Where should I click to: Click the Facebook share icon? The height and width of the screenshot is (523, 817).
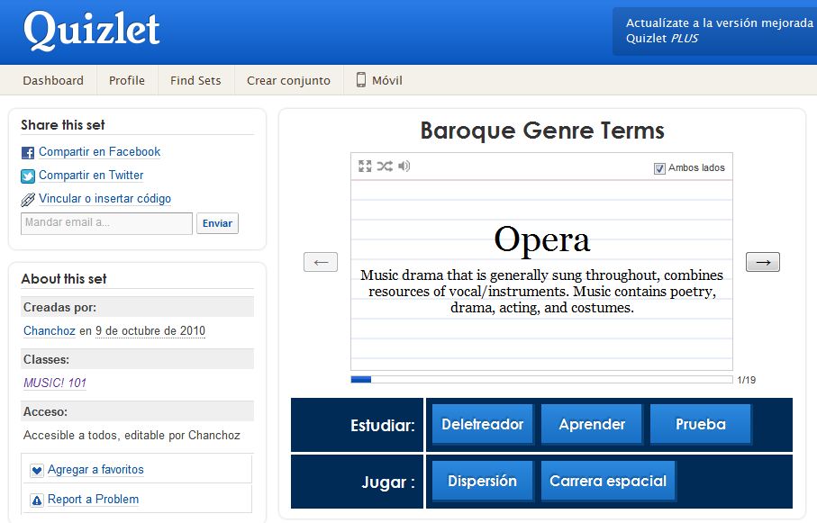coord(26,151)
